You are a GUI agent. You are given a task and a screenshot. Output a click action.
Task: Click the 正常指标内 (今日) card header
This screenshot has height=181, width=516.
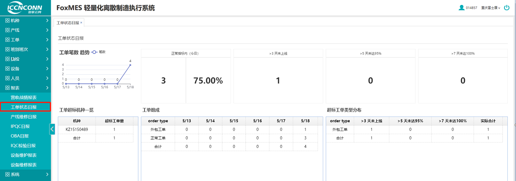(186, 53)
